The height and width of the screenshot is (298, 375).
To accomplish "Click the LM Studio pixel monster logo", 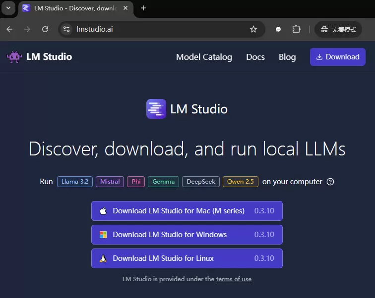I will tap(14, 57).
